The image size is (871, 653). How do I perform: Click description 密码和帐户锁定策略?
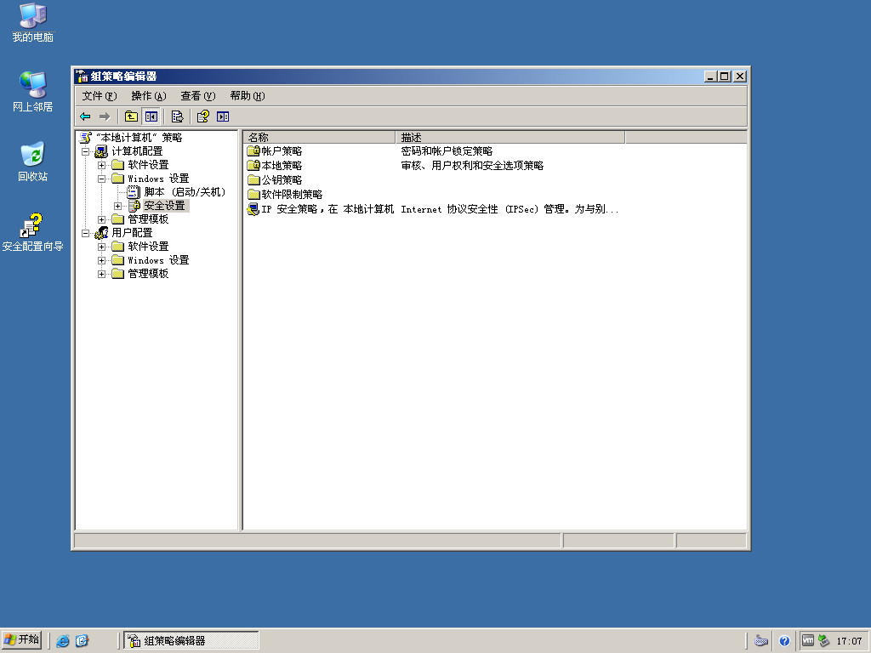447,151
